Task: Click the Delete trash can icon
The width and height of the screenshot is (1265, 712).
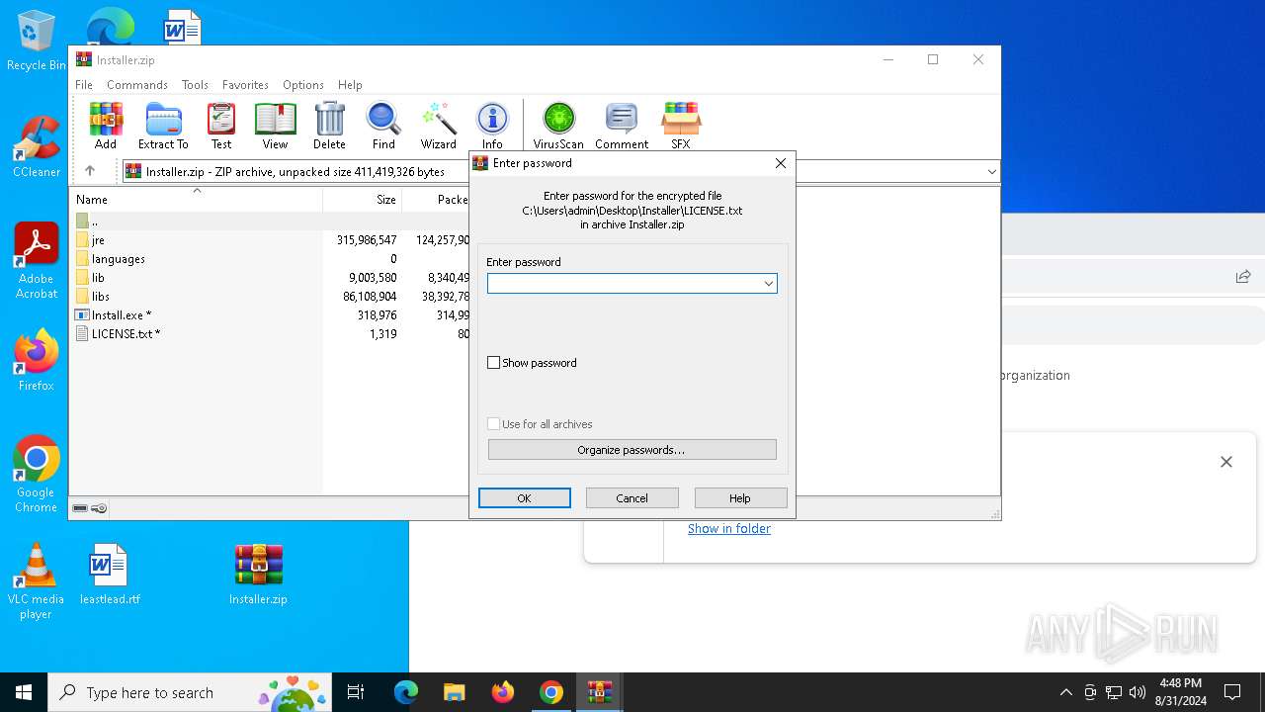Action: [329, 126]
